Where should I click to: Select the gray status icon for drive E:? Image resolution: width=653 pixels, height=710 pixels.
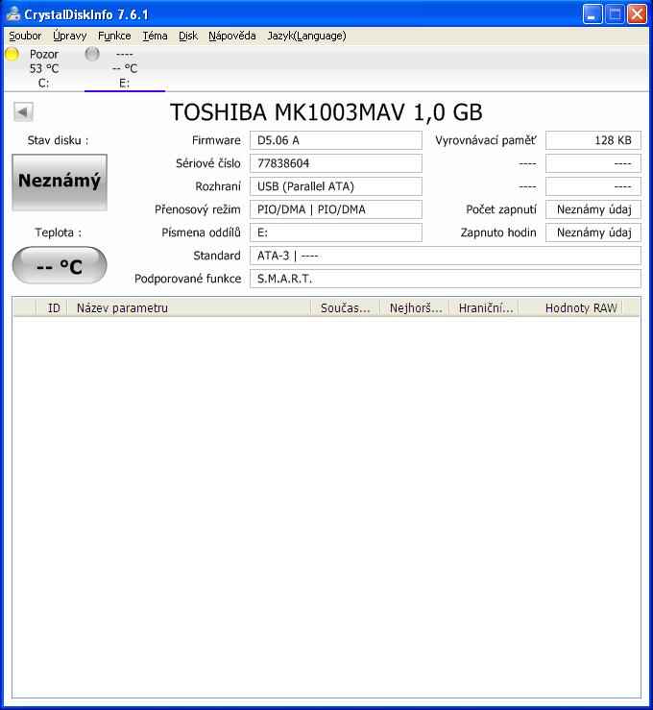click(92, 55)
